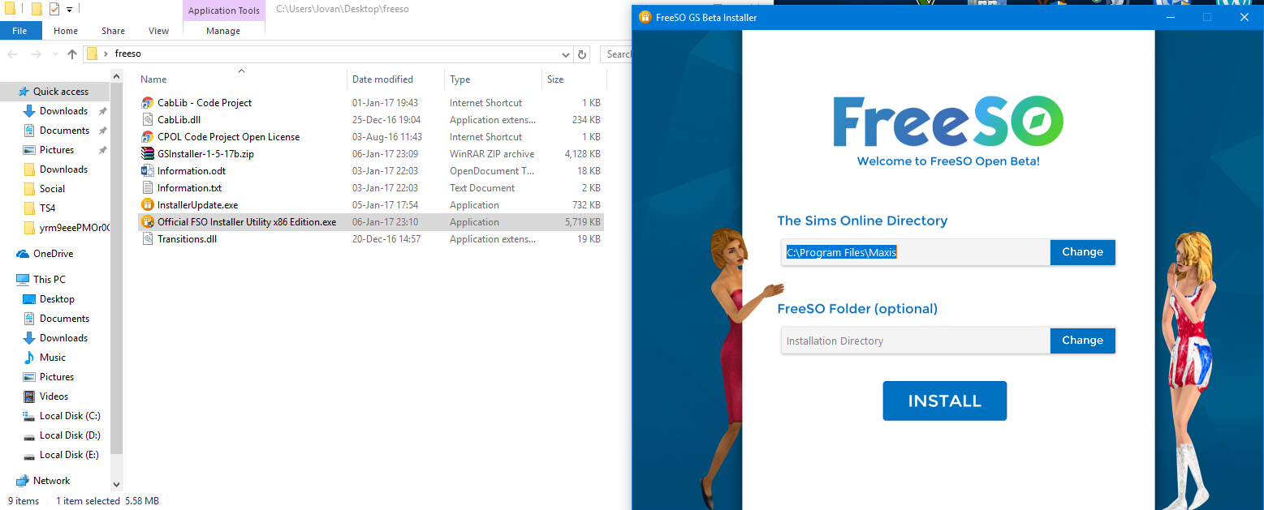Sort files by Date modified column
The height and width of the screenshot is (510, 1264).
coord(382,79)
